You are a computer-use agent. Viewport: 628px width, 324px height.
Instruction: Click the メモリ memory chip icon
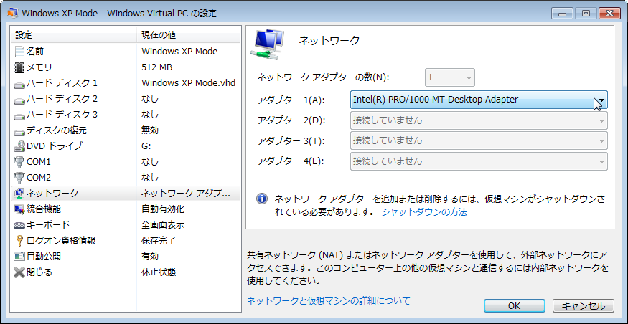[x=19, y=67]
